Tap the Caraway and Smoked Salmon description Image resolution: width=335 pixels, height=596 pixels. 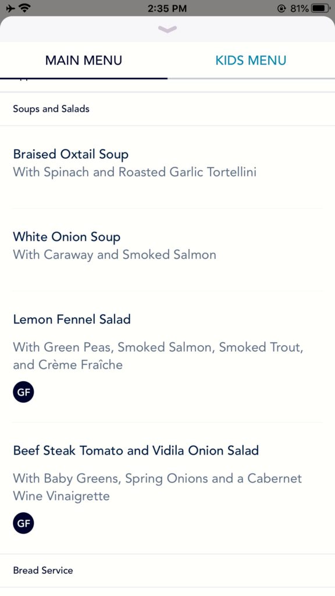click(115, 255)
